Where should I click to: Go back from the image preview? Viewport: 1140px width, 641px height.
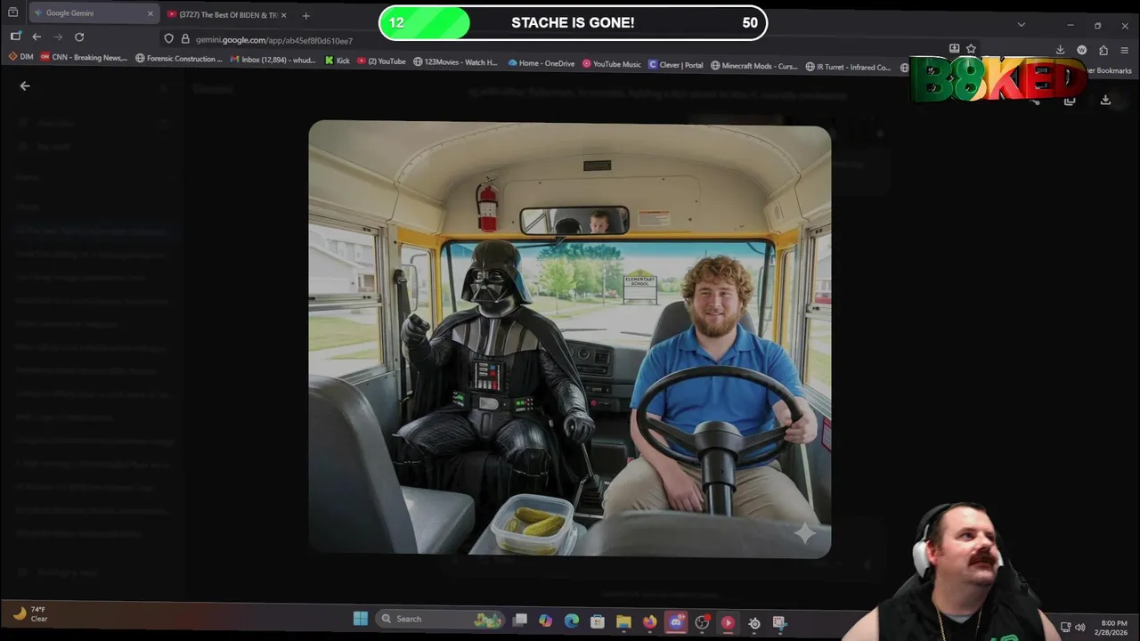tap(25, 86)
